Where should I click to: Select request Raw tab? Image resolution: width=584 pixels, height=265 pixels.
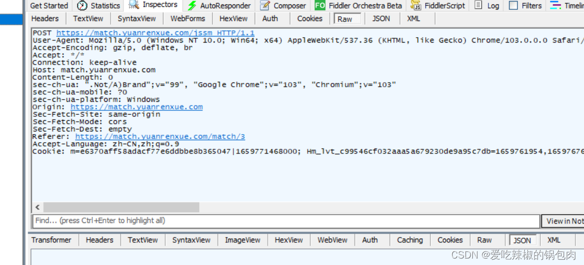point(348,19)
